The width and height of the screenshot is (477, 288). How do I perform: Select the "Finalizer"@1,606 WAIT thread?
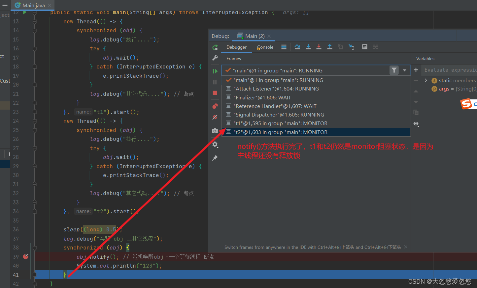[316, 97]
